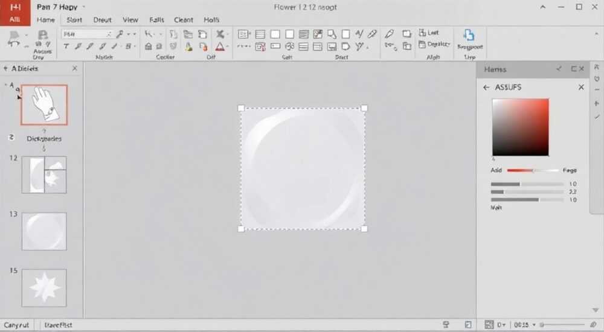Open the View tab

coord(130,20)
